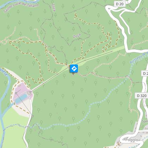Image resolution: width=148 pixels, height=148 pixels.
Task: Click the light green meadow area
Action: (x=13, y=129)
